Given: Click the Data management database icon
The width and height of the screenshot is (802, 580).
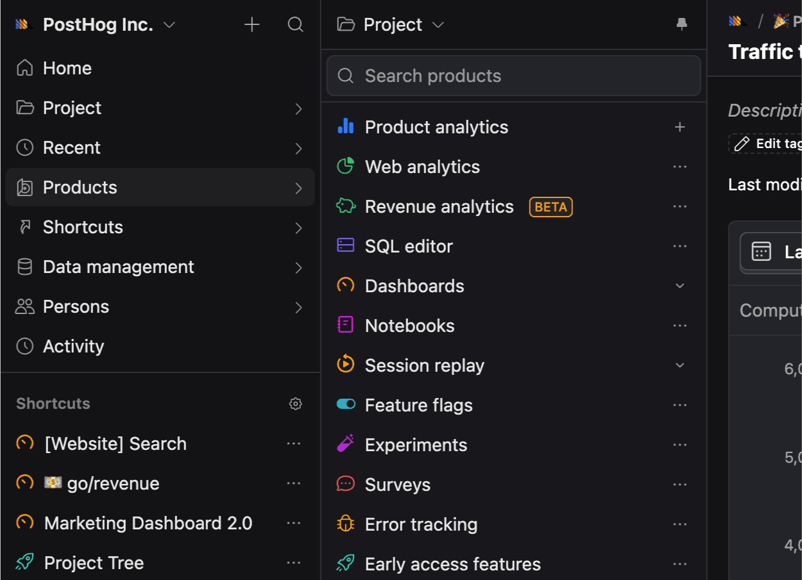Looking at the screenshot, I should point(25,267).
